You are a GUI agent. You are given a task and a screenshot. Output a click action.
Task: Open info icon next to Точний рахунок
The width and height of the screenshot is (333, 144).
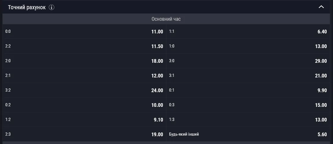(52, 7)
